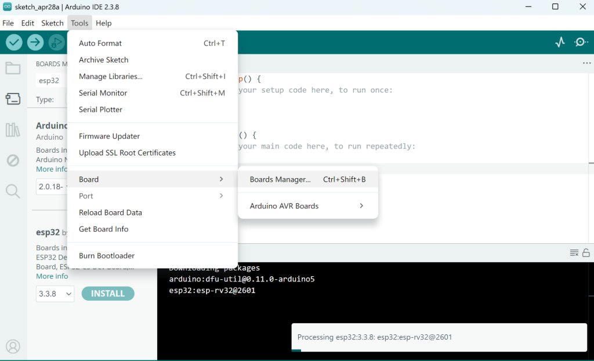The image size is (594, 361).
Task: Choose Manage Libraries... menu entry
Action: coord(153,77)
